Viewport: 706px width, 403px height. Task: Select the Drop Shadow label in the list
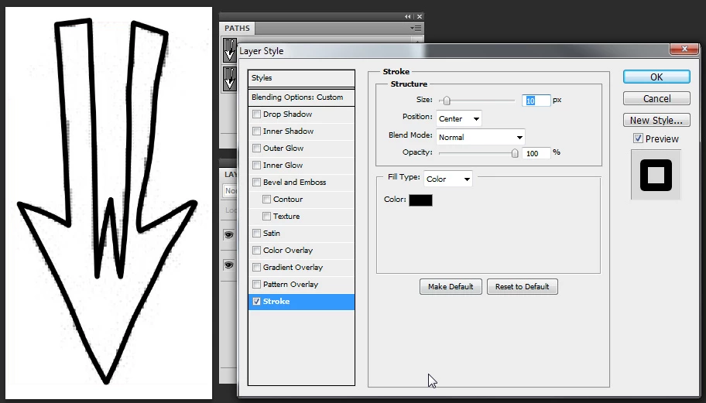tap(288, 114)
